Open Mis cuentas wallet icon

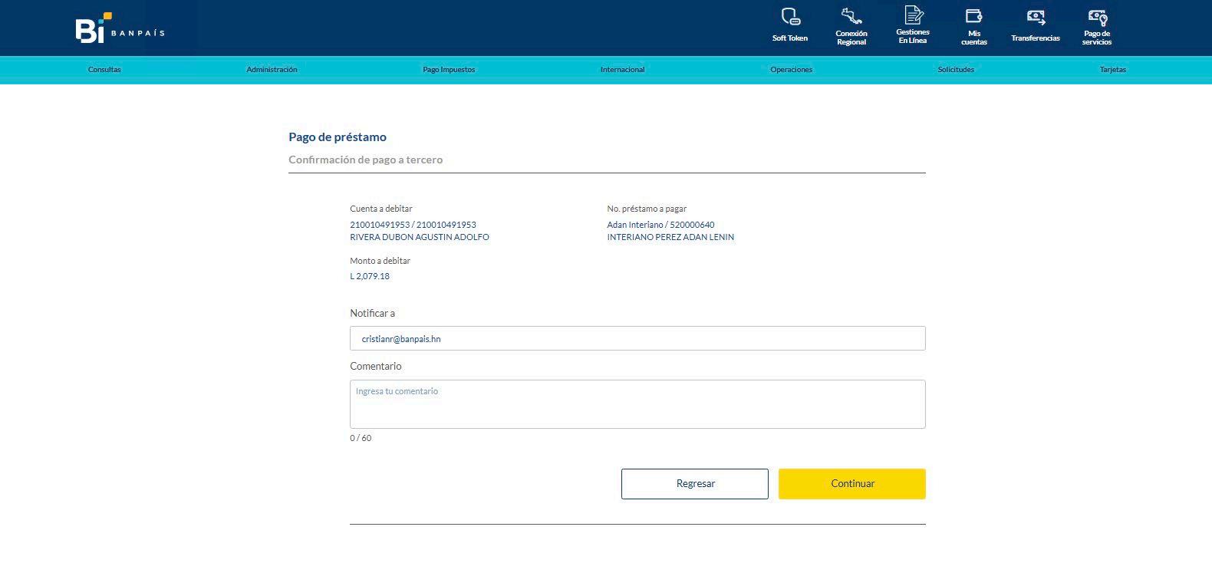point(974,16)
